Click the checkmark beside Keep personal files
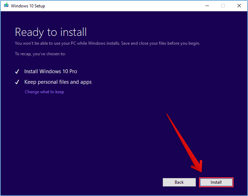Image resolution: width=248 pixels, height=196 pixels. click(17, 82)
